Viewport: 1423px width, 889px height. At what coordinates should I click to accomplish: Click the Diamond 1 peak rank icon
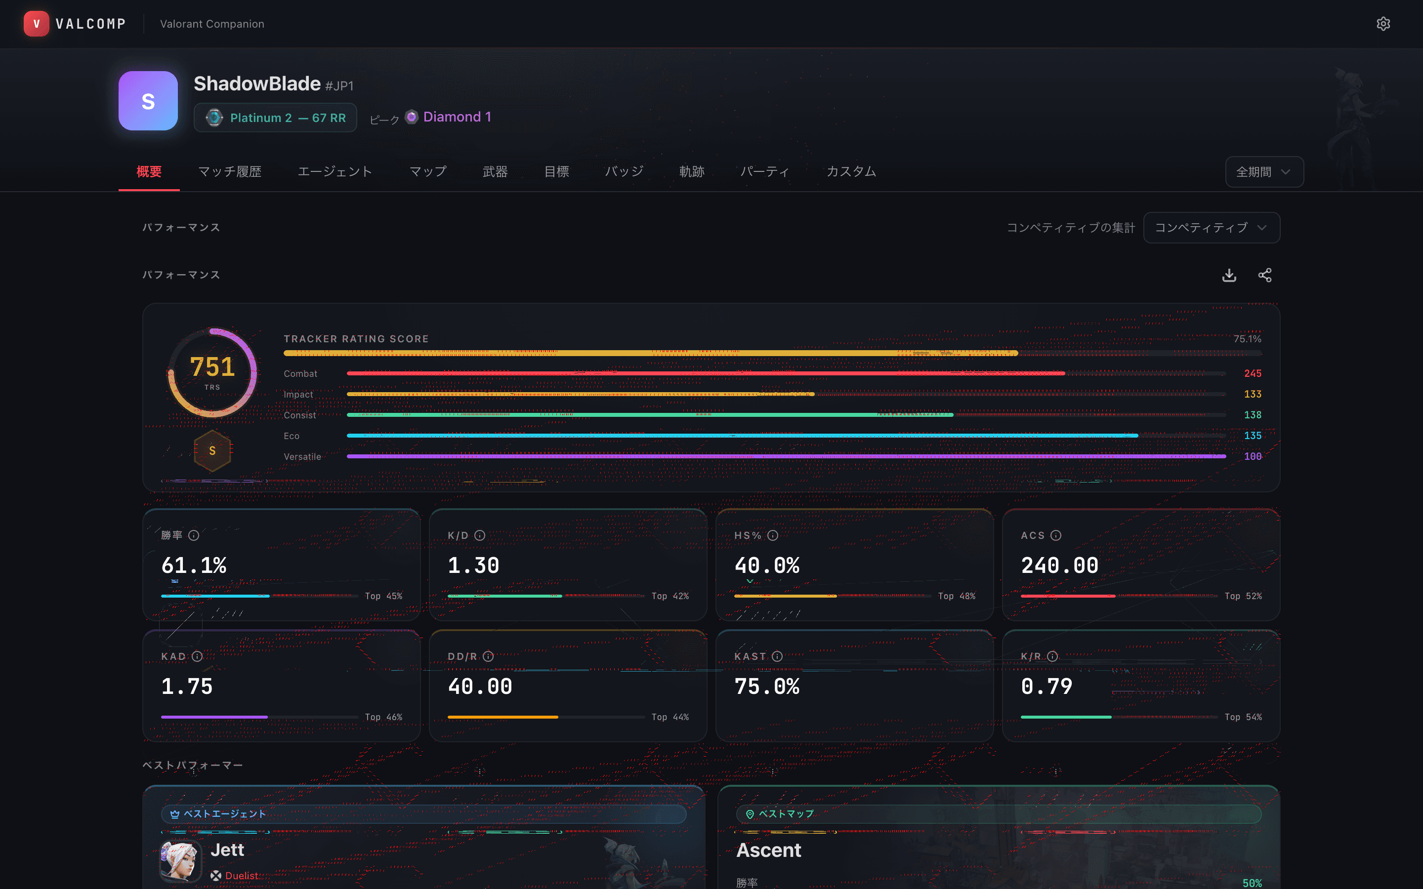tap(412, 117)
